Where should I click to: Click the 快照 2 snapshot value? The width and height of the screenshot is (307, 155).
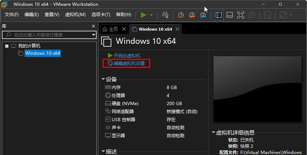[247, 146]
